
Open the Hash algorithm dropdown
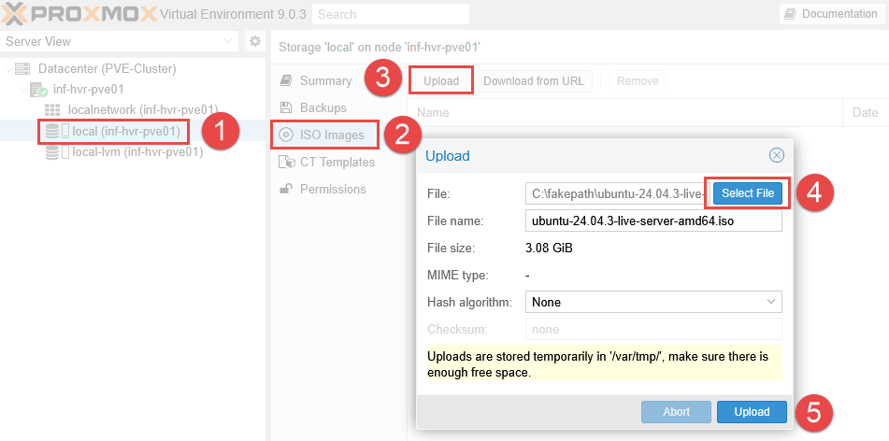tap(770, 302)
